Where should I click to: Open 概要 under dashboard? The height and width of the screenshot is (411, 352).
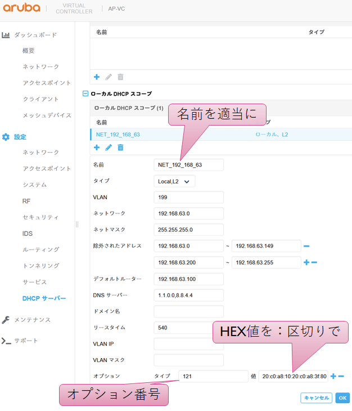[29, 51]
